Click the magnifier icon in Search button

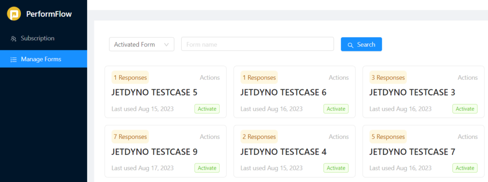(x=350, y=45)
